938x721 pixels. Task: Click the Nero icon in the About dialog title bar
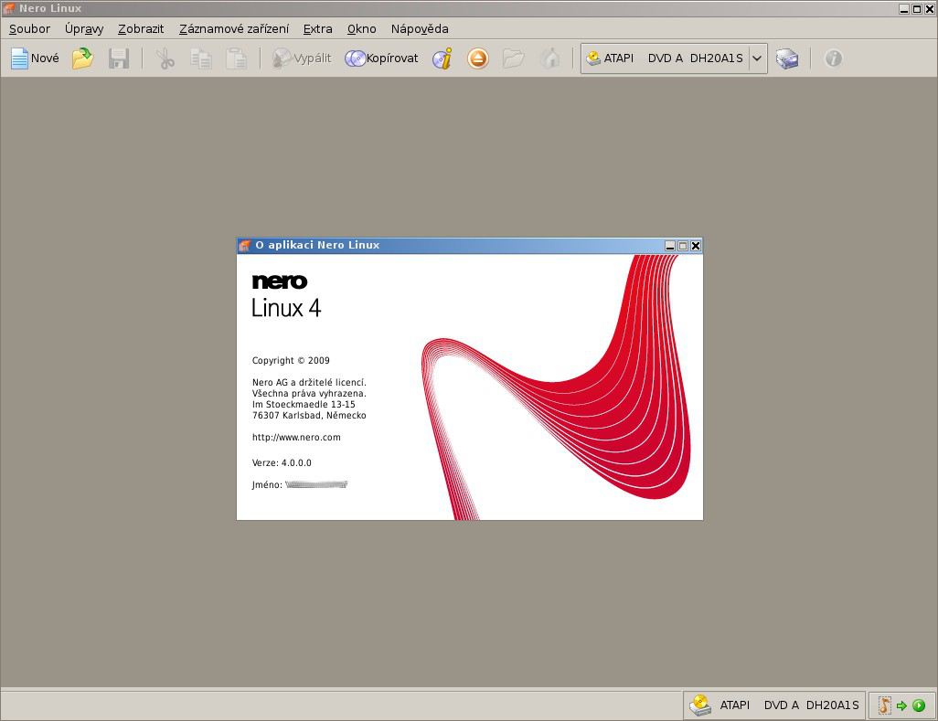[244, 245]
